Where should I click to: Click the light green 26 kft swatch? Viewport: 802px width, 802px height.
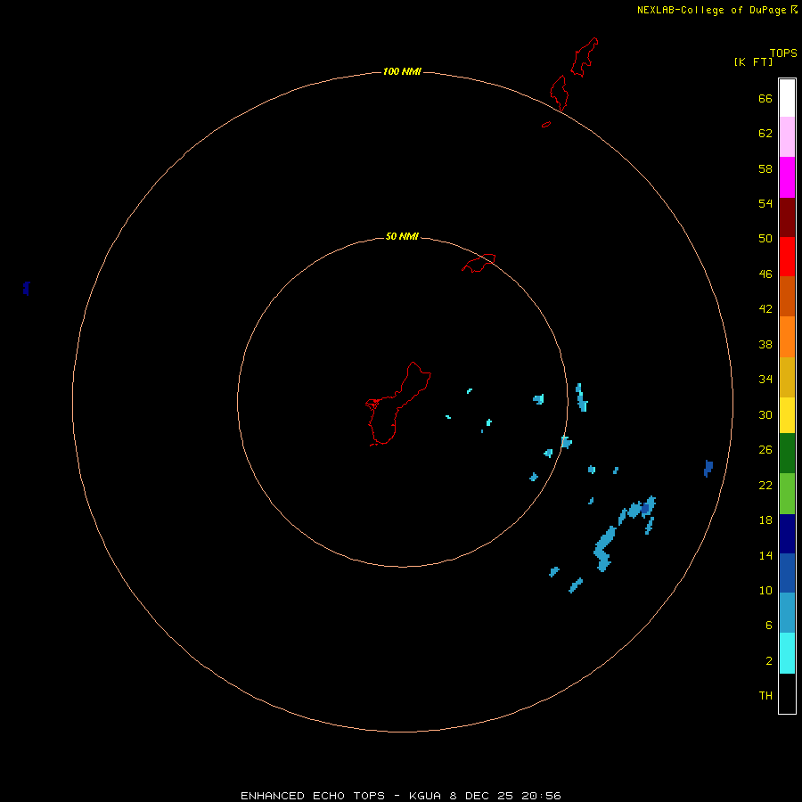[x=787, y=494]
